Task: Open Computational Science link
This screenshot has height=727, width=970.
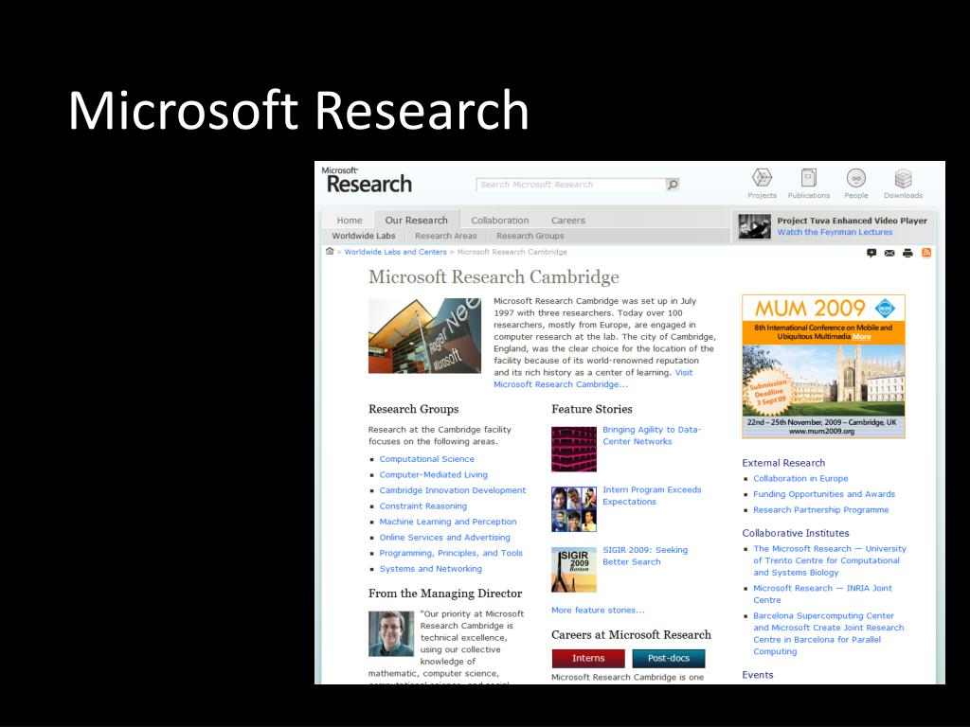Action: [427, 459]
